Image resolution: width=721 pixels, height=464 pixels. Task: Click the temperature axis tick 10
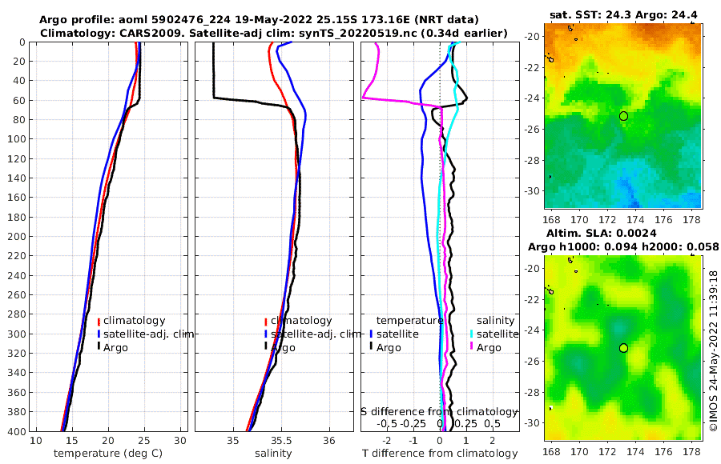point(35,441)
